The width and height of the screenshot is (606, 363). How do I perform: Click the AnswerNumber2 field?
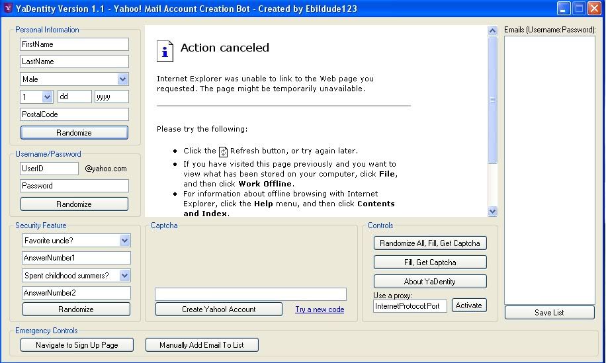tap(76, 293)
